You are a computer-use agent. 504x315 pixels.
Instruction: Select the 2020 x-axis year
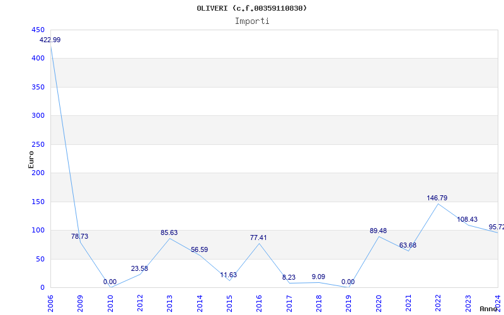[x=379, y=303]
